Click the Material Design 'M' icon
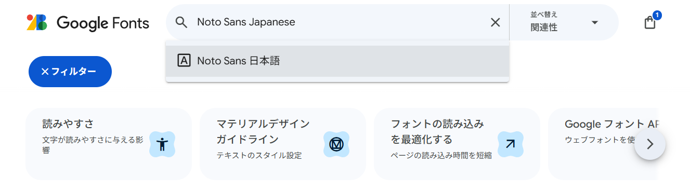Image resolution: width=690 pixels, height=192 pixels. [x=336, y=144]
